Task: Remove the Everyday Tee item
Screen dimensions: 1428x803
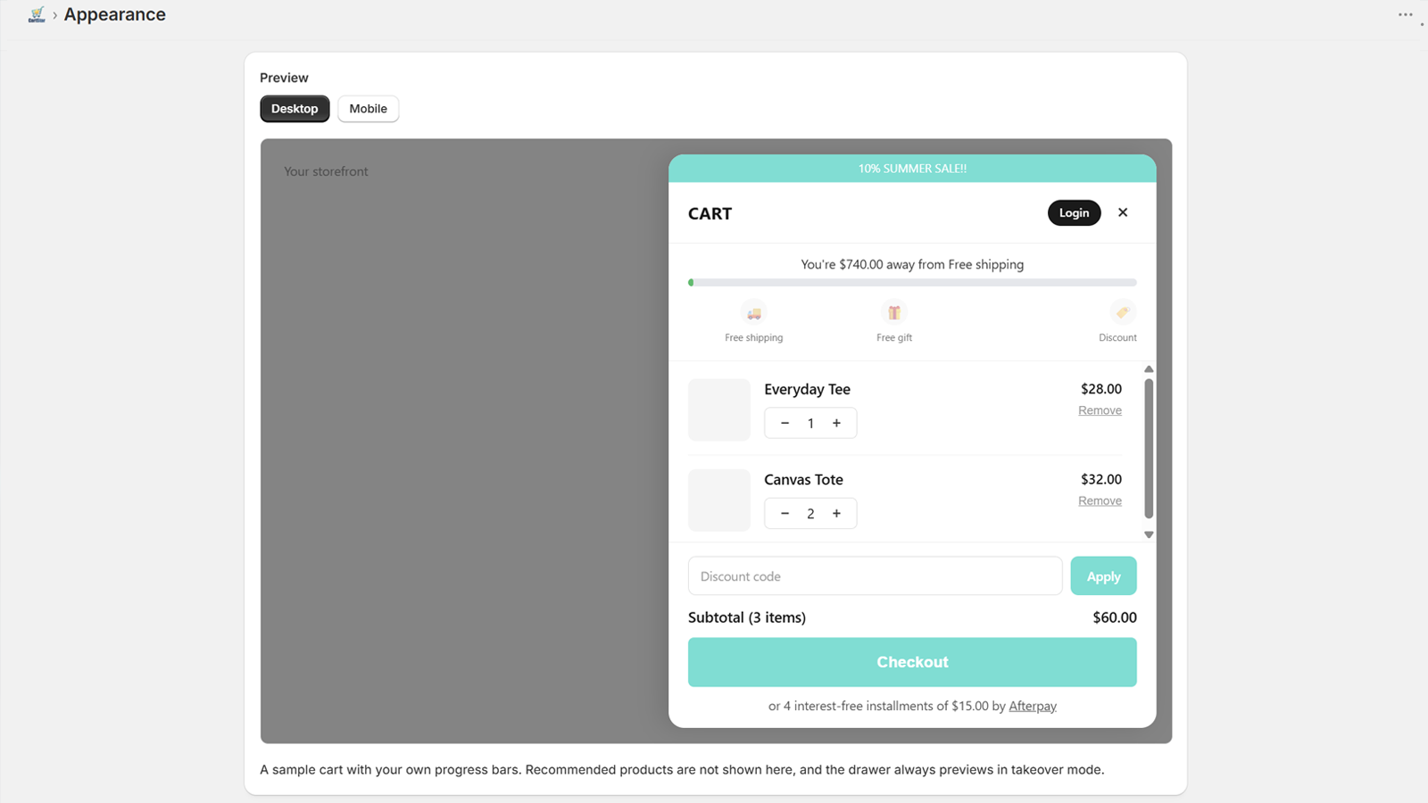Action: (x=1100, y=410)
